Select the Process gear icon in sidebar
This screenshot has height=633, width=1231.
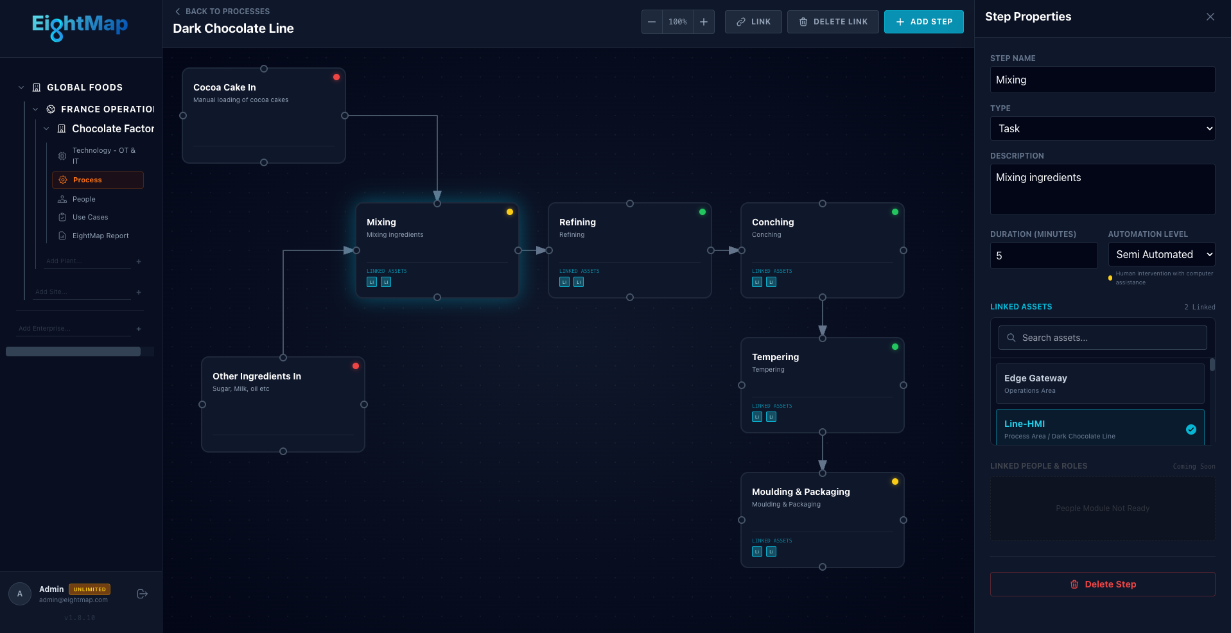[x=62, y=180]
